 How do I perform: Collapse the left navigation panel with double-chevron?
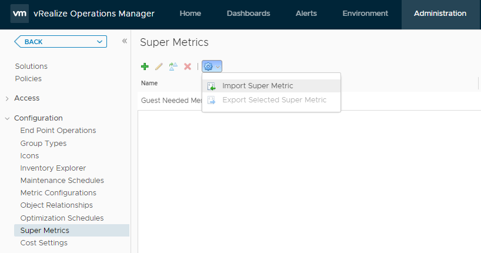tap(125, 41)
